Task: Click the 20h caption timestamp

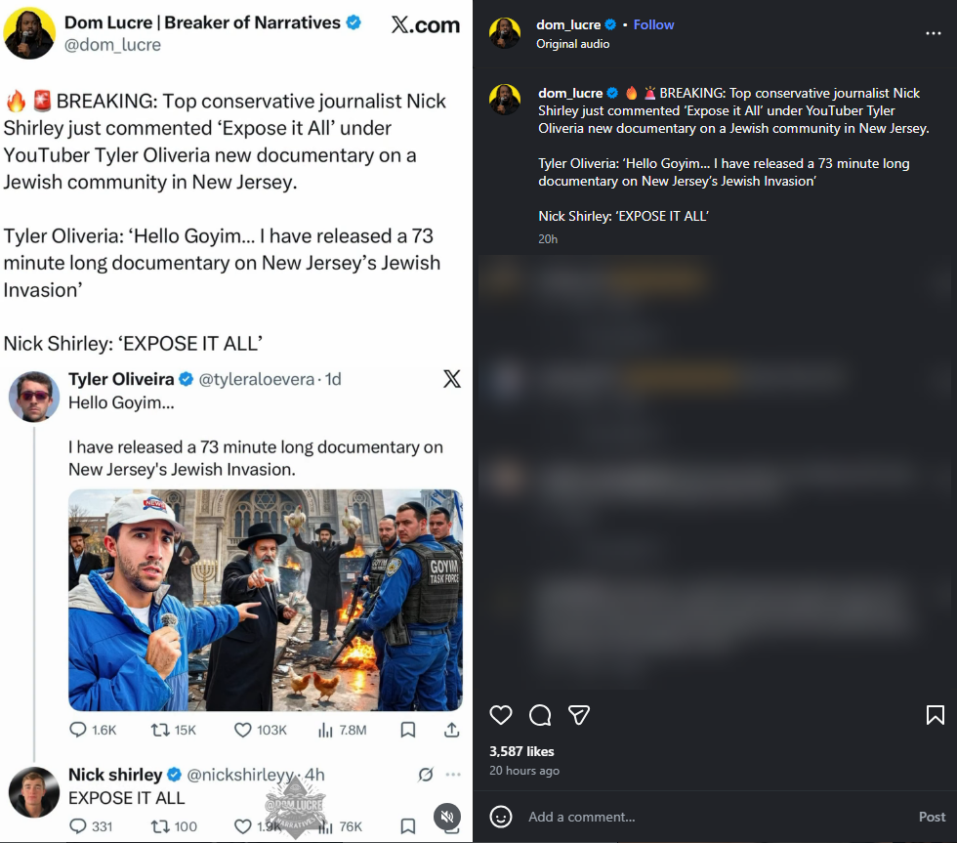Action: [x=548, y=238]
